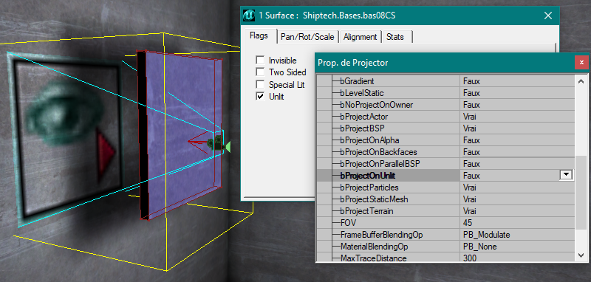
Task: Select the bProjectOnParallelBSP property
Action: tap(380, 164)
